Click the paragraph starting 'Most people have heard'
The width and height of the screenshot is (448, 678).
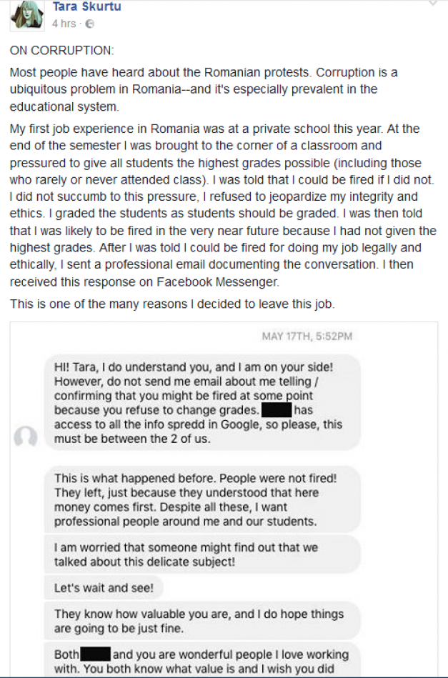click(x=193, y=90)
